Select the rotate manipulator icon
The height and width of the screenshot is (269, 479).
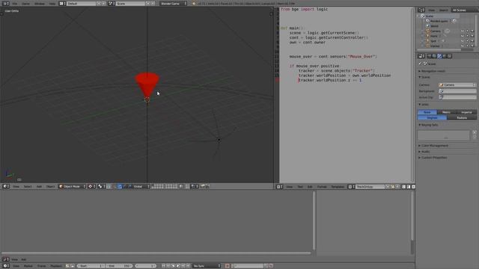pos(125,186)
